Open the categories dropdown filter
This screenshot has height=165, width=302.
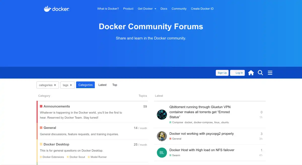pyautogui.click(x=48, y=85)
